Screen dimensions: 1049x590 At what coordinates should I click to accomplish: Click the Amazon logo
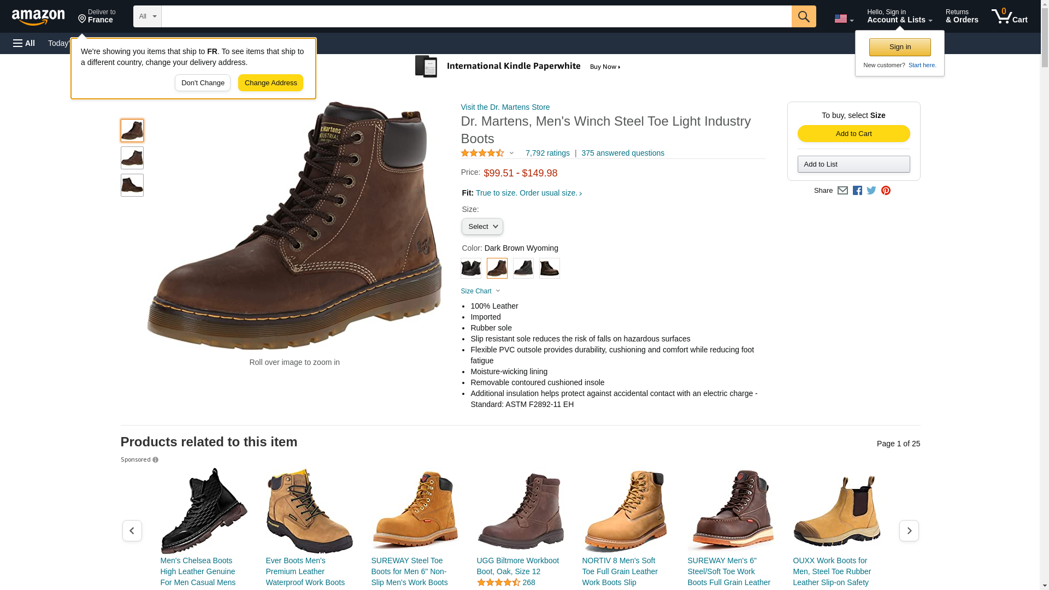pos(38,17)
